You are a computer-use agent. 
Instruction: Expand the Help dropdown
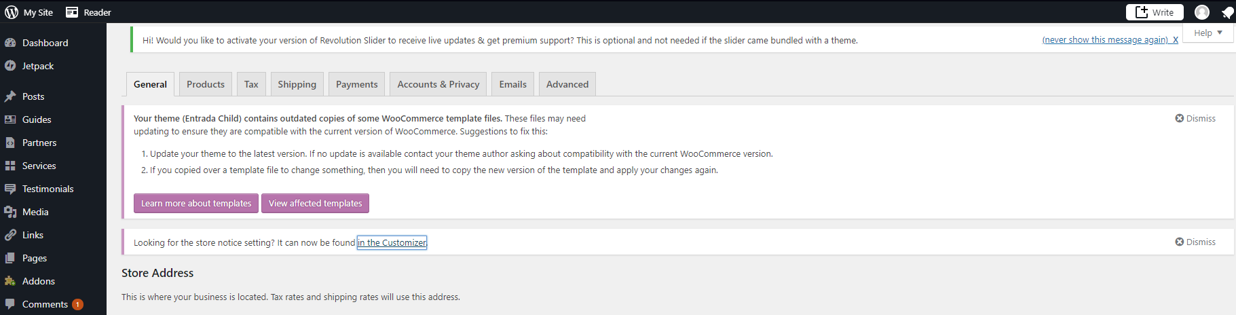1208,33
